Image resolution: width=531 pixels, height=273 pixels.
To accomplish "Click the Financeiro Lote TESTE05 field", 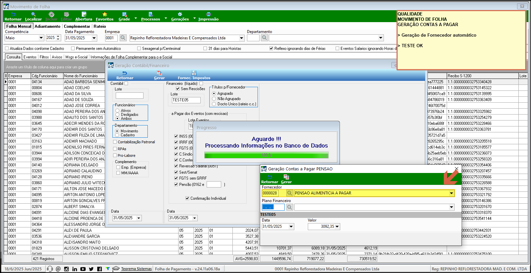I will click(186, 100).
